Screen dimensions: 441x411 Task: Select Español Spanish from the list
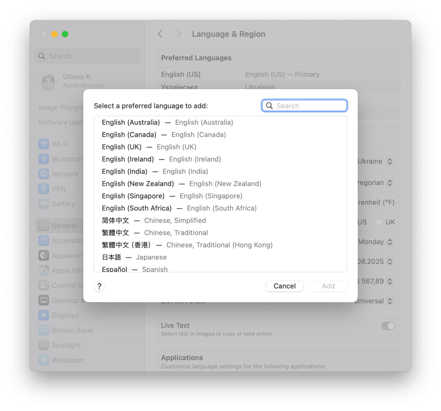[220, 268]
